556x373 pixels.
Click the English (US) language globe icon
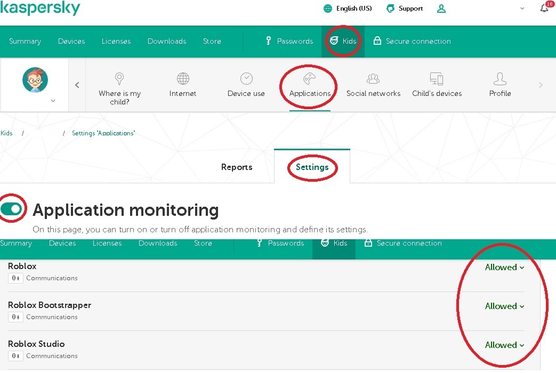click(x=328, y=9)
